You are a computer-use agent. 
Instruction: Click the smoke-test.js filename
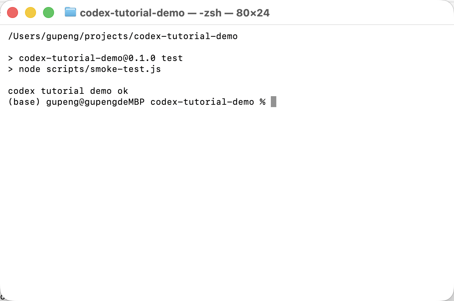click(125, 69)
